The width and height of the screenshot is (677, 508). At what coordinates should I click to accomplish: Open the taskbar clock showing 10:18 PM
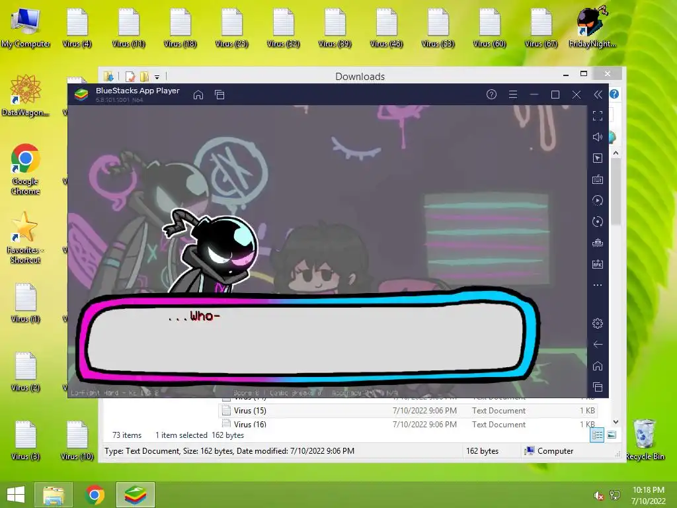(649, 495)
